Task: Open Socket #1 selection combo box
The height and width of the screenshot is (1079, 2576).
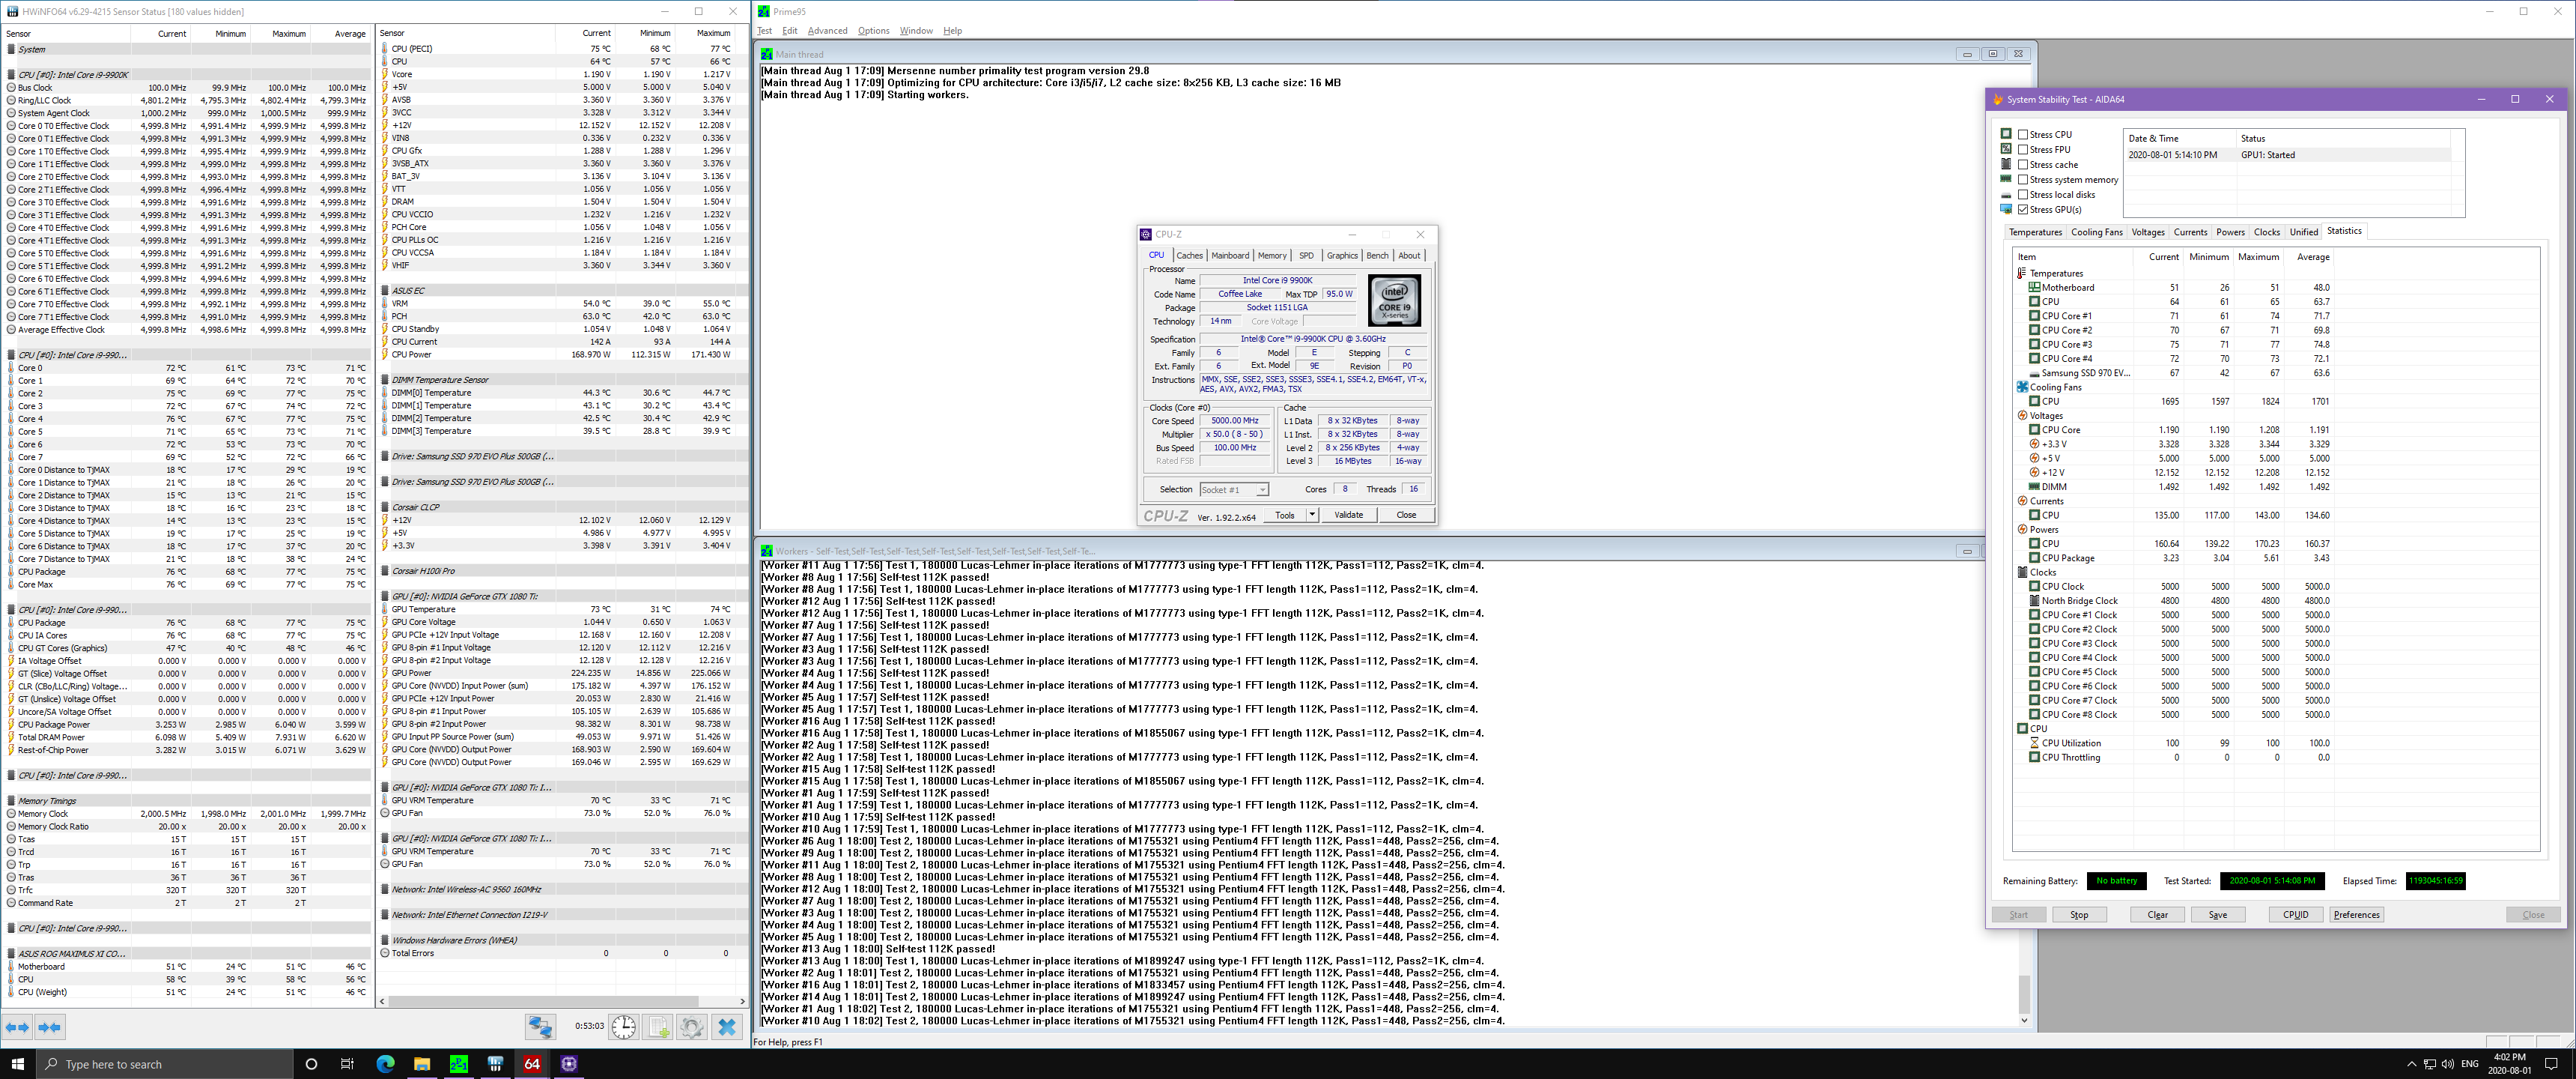Action: 1234,489
